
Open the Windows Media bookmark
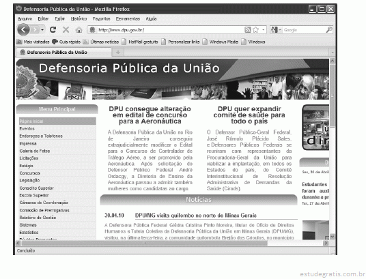click(221, 42)
